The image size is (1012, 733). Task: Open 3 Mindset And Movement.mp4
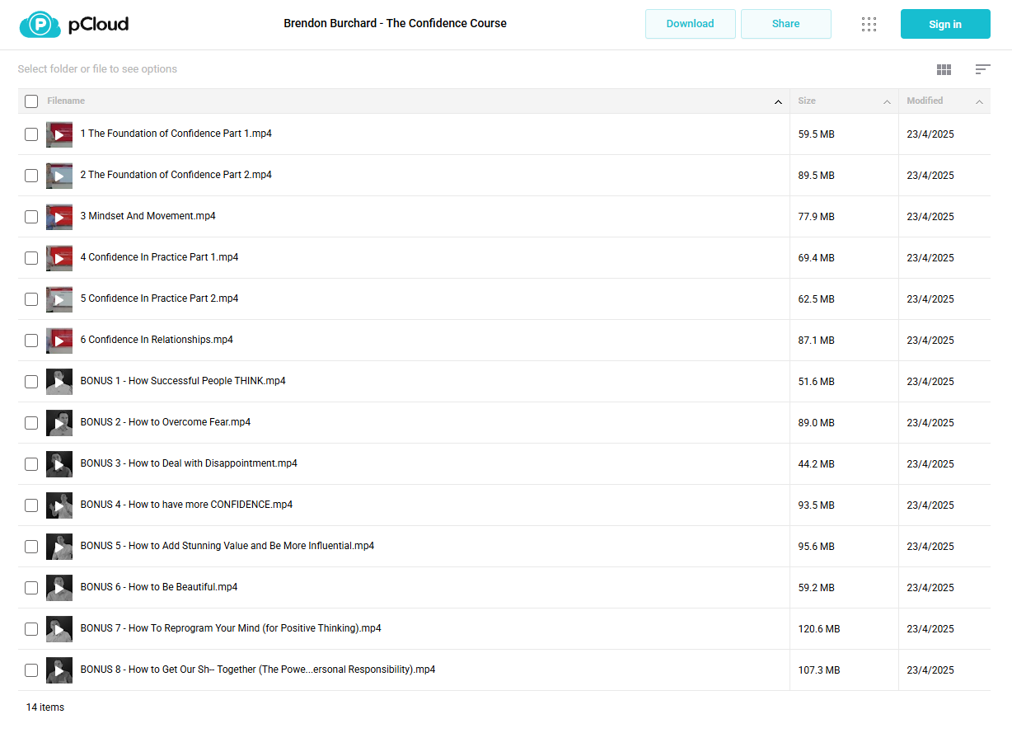pos(148,216)
